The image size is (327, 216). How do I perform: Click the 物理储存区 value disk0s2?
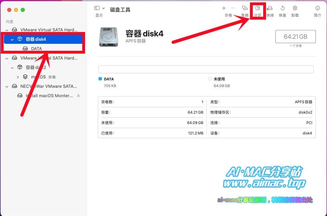(x=305, y=112)
